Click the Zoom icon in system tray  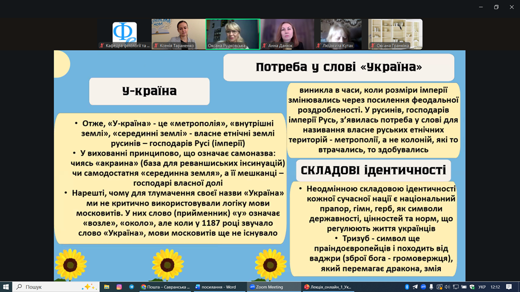423,287
